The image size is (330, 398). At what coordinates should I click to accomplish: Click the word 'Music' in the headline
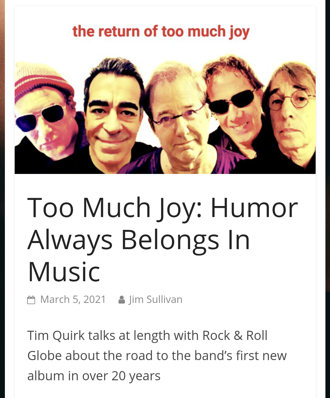pos(64,271)
